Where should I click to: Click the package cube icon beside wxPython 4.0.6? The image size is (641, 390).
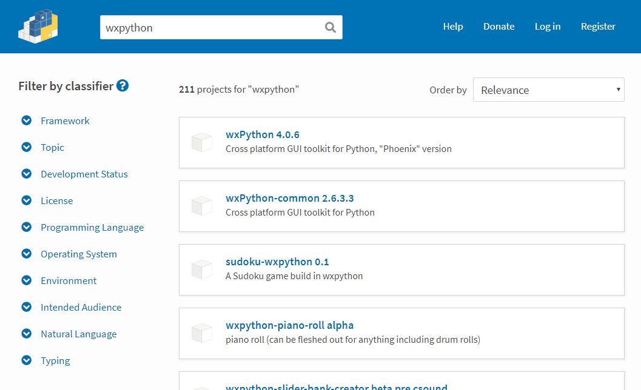(201, 142)
